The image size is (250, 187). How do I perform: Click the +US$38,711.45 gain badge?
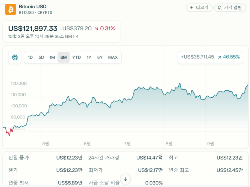pyautogui.click(x=210, y=57)
